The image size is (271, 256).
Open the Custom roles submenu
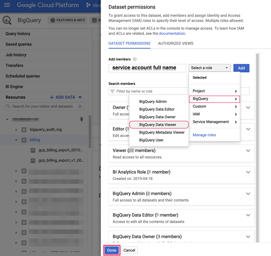point(214,106)
